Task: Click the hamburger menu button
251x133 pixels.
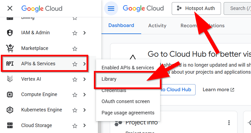Action: click(x=111, y=8)
